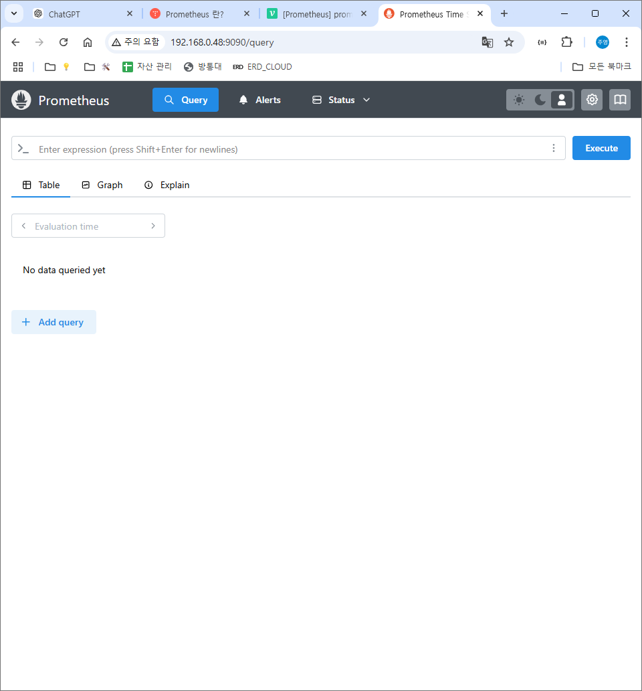Open the Chrome three-dot menu
This screenshot has width=642, height=691.
(626, 42)
